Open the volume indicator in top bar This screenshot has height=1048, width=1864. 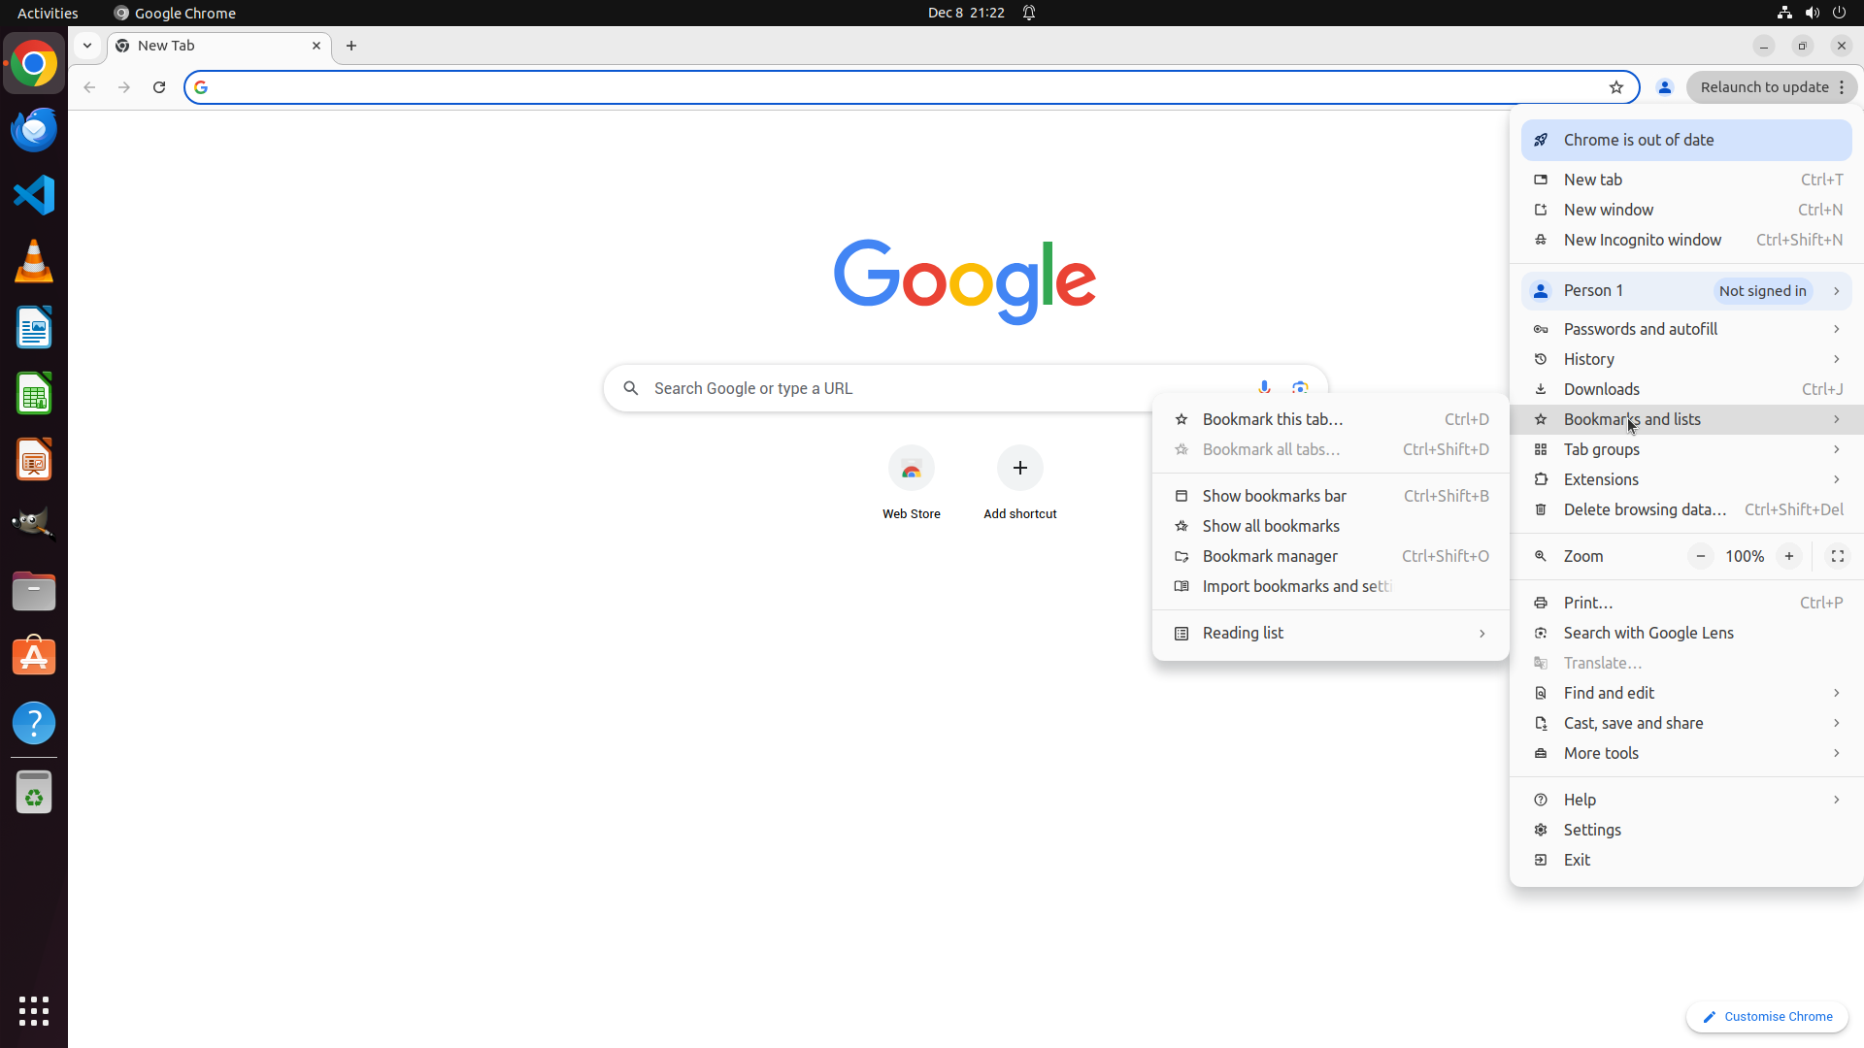coord(1812,13)
